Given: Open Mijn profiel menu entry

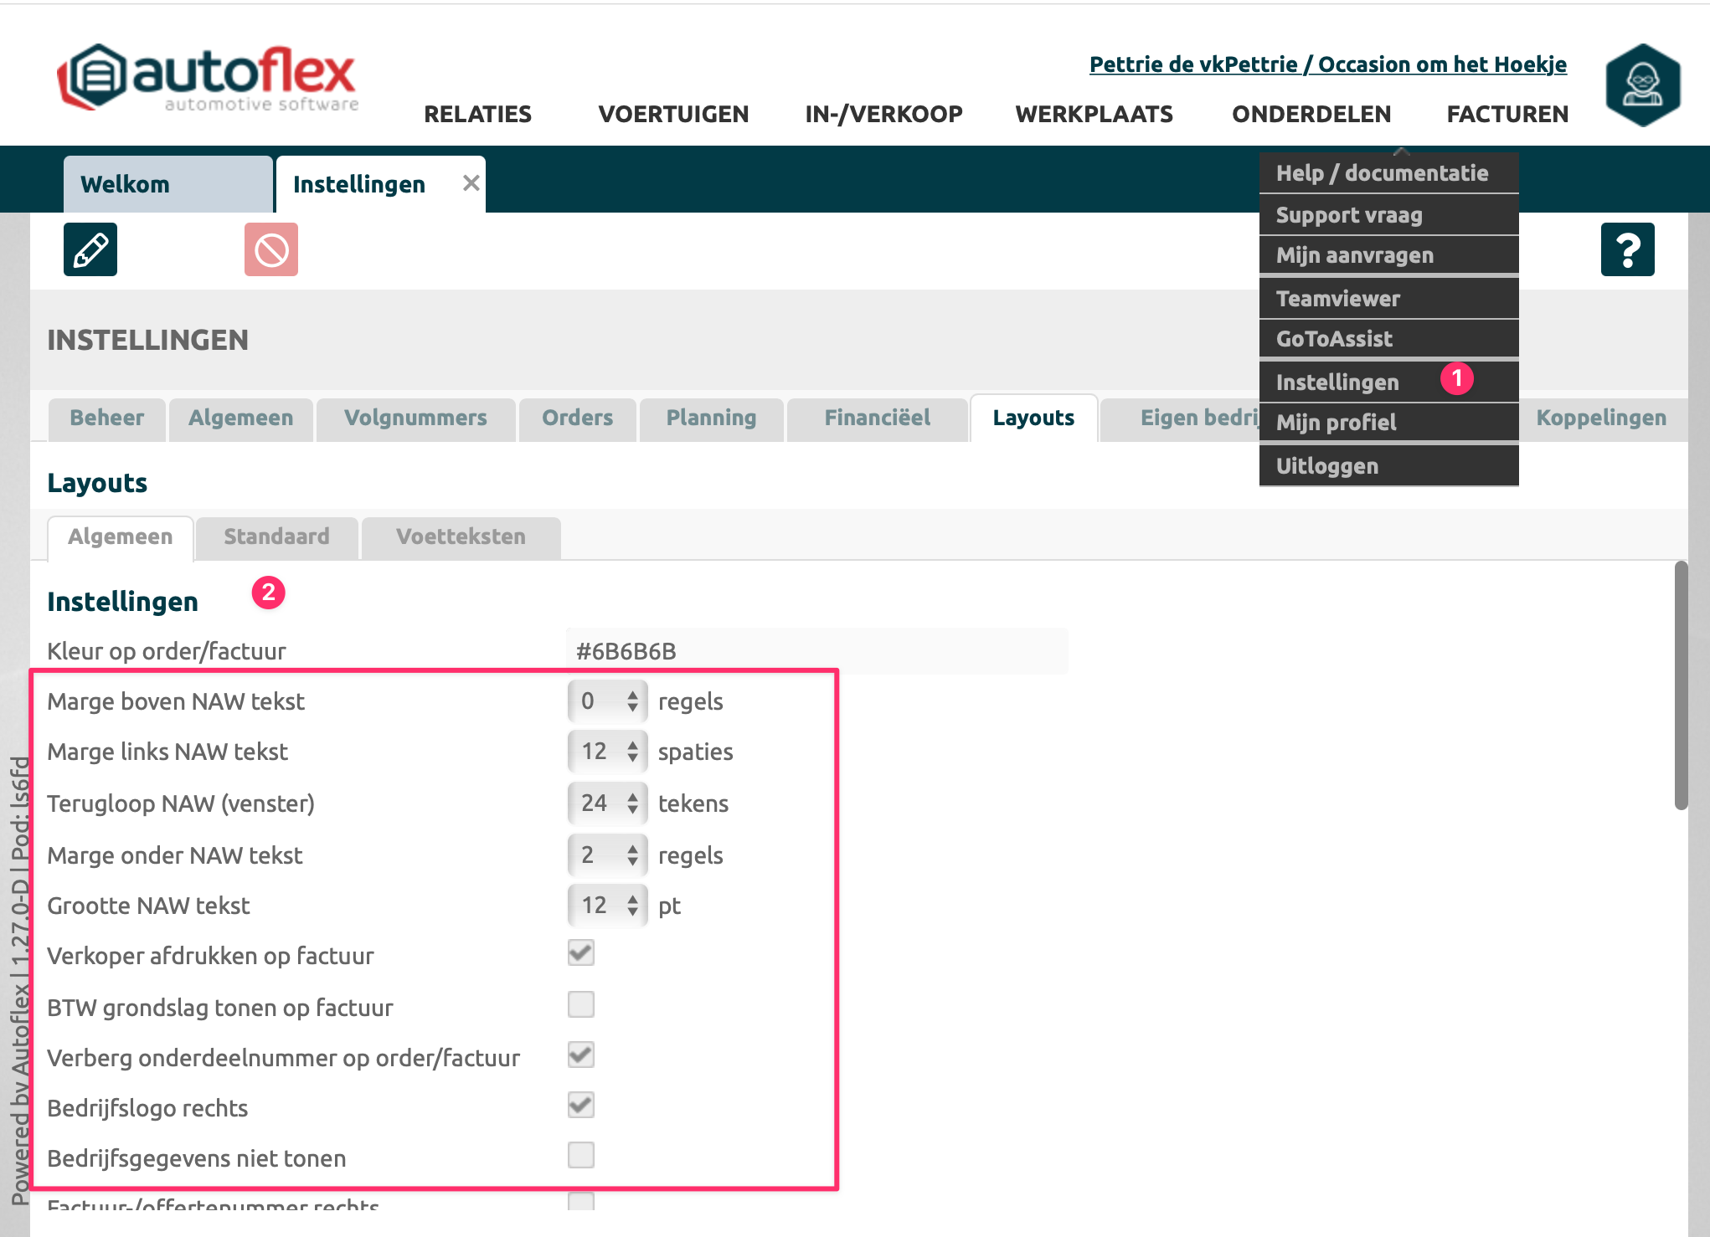Looking at the screenshot, I should coord(1336,423).
